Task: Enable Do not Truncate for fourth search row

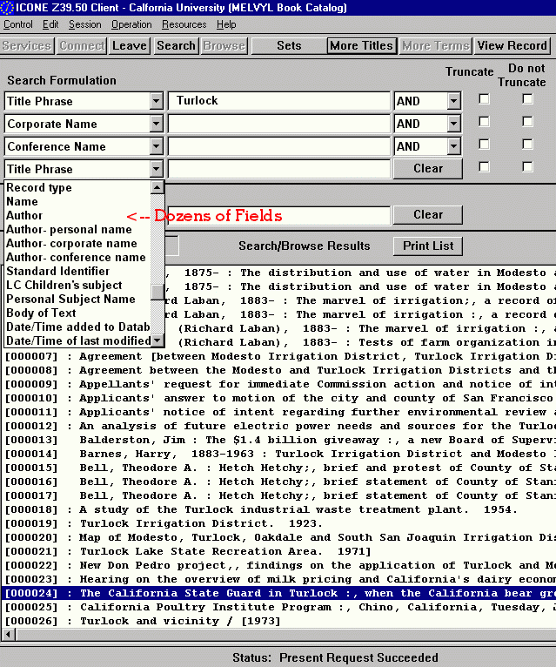Action: (527, 167)
